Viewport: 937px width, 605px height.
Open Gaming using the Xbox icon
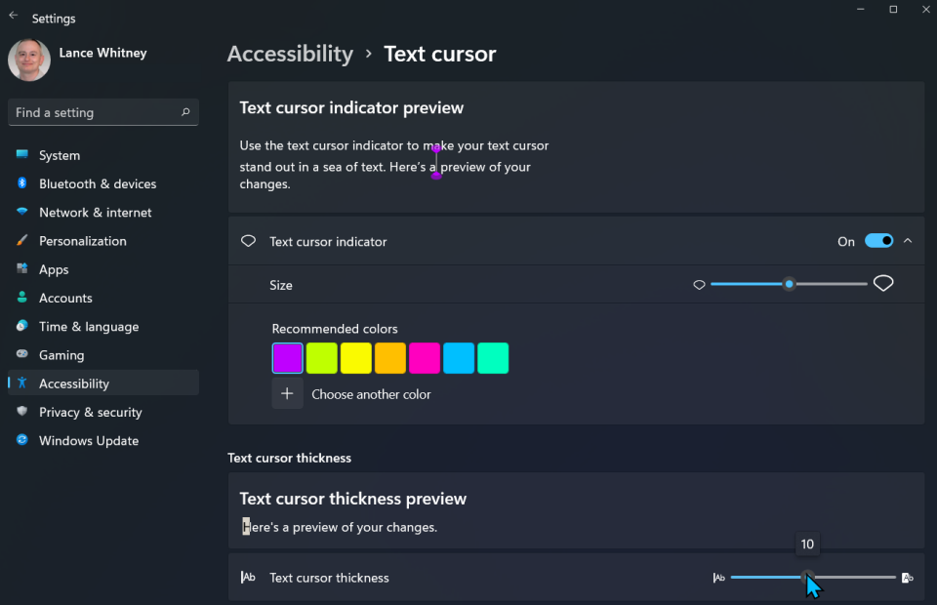[23, 354]
